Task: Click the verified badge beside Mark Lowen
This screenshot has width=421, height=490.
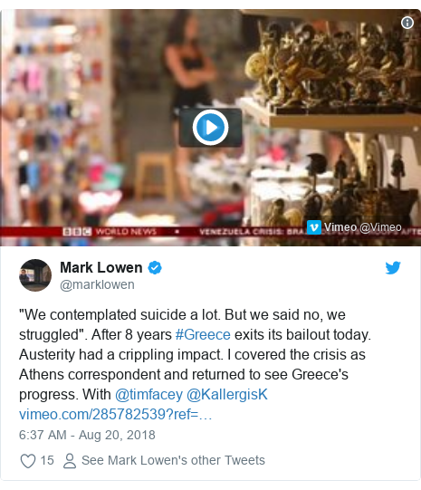Action: [155, 268]
